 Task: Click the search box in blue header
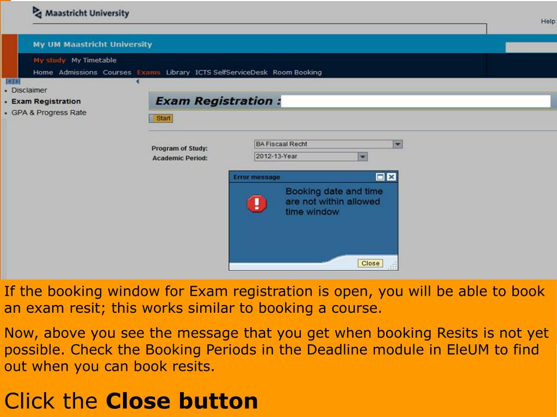point(531,47)
